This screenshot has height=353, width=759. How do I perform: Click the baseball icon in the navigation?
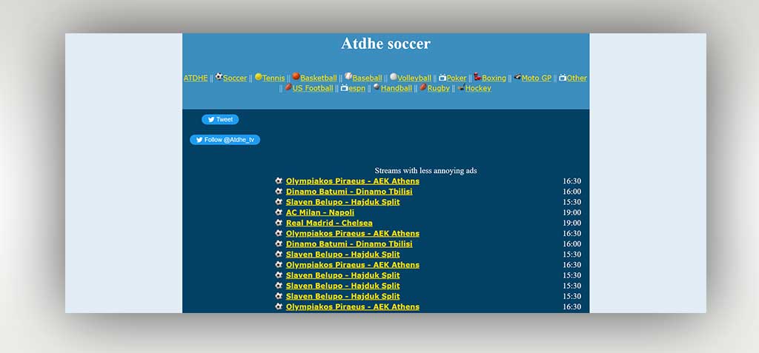(x=348, y=76)
